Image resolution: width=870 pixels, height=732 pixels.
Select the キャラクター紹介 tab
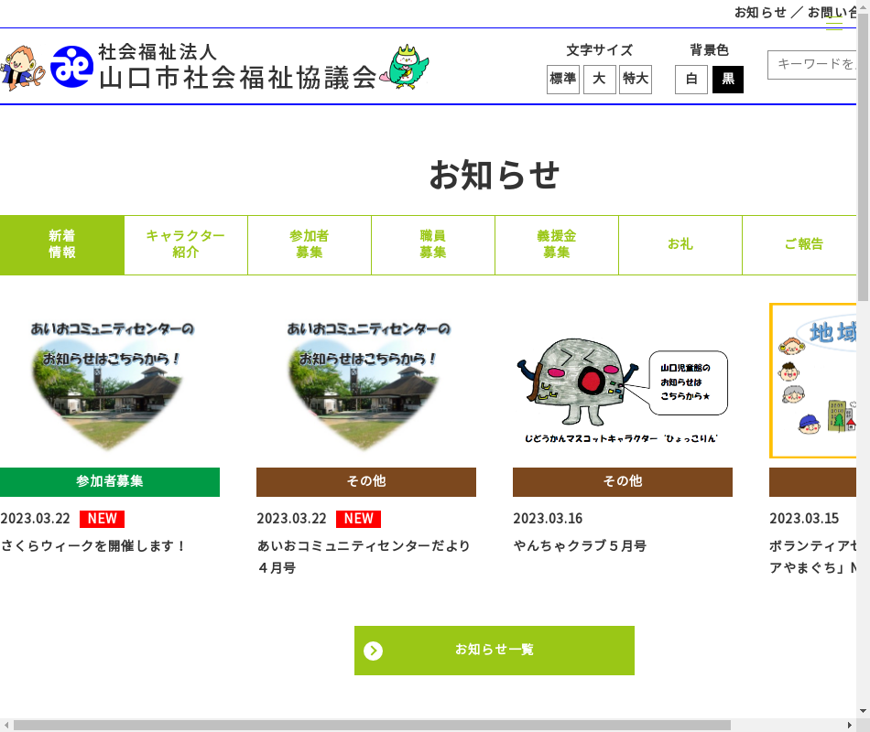pos(186,245)
